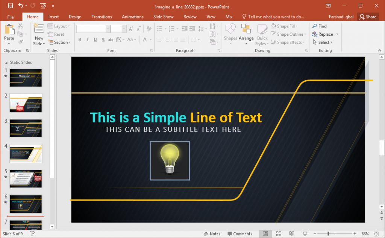Toggle bold formatting
Image resolution: width=385 pixels, height=238 pixels.
[x=79, y=39]
